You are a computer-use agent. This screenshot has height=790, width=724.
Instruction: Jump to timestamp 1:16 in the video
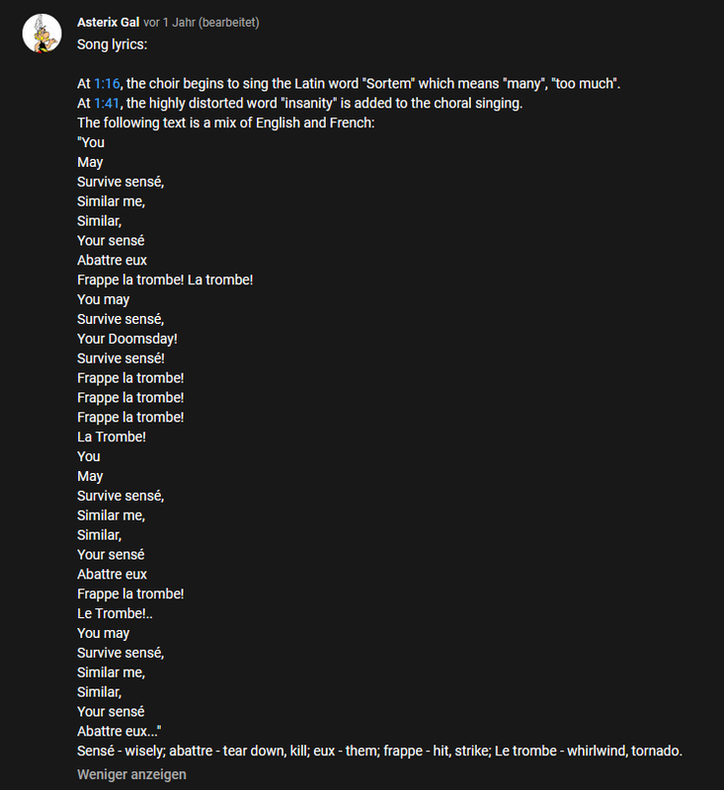(x=107, y=84)
